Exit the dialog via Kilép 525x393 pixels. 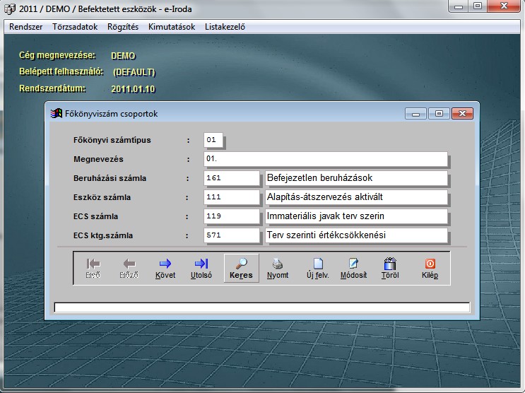pyautogui.click(x=430, y=268)
